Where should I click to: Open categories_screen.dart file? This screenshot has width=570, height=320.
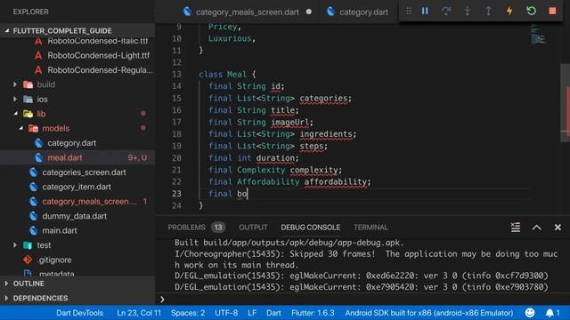(84, 172)
